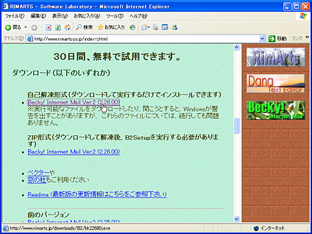
Task: Go to the Home page icon
Action: pos(68,27)
